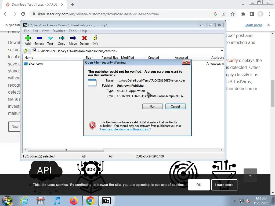This screenshot has width=275, height=206.
Task: Click the taskbar clock showing 8:37 AM
Action: point(261,201)
